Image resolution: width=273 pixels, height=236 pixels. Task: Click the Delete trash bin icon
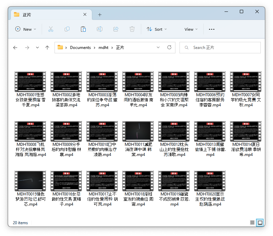[x=132, y=29]
